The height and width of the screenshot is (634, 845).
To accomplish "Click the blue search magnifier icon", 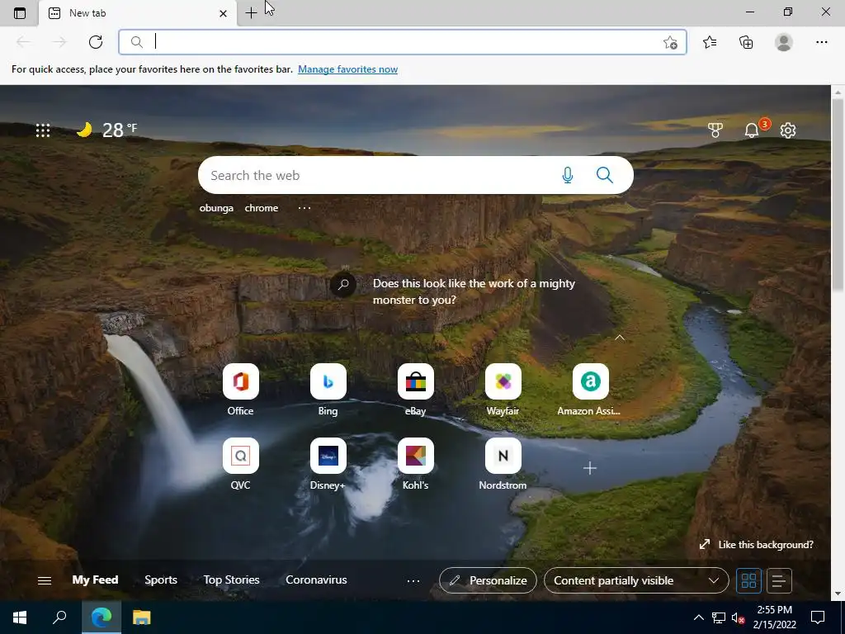I will [x=605, y=175].
